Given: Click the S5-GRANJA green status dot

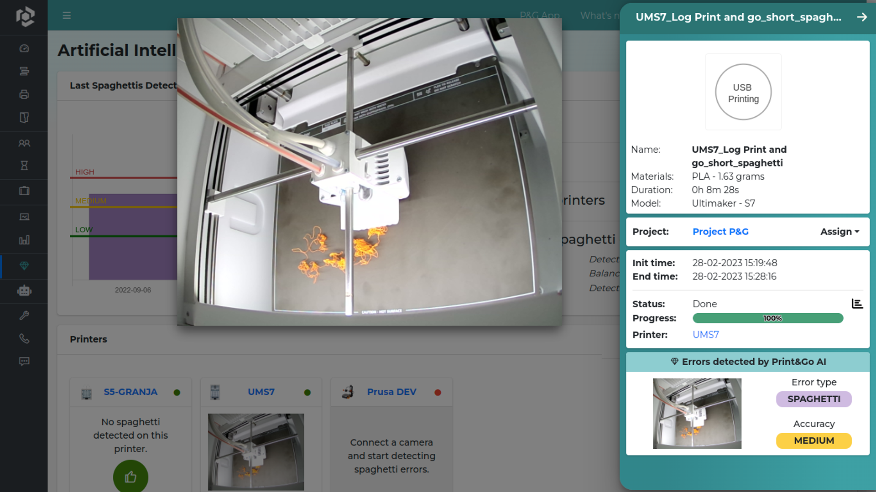Looking at the screenshot, I should pyautogui.click(x=177, y=393).
